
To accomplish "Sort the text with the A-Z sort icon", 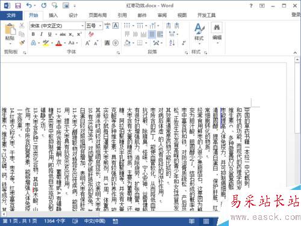I will 172,43.
